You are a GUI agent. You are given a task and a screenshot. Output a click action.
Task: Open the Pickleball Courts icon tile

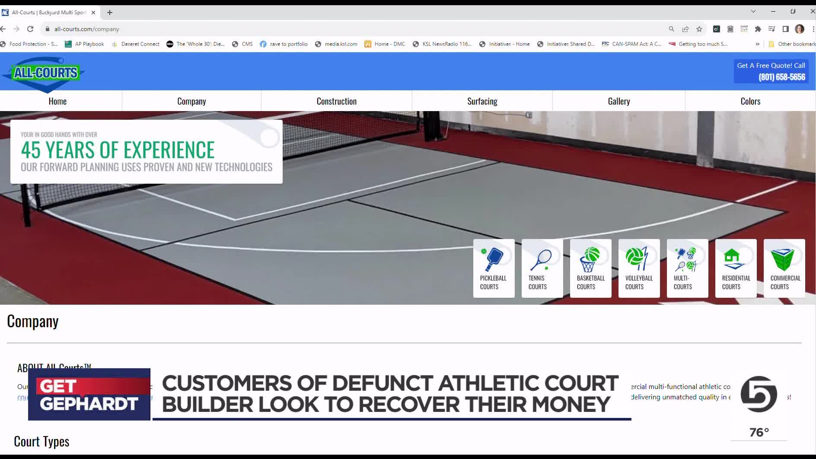[x=494, y=268]
